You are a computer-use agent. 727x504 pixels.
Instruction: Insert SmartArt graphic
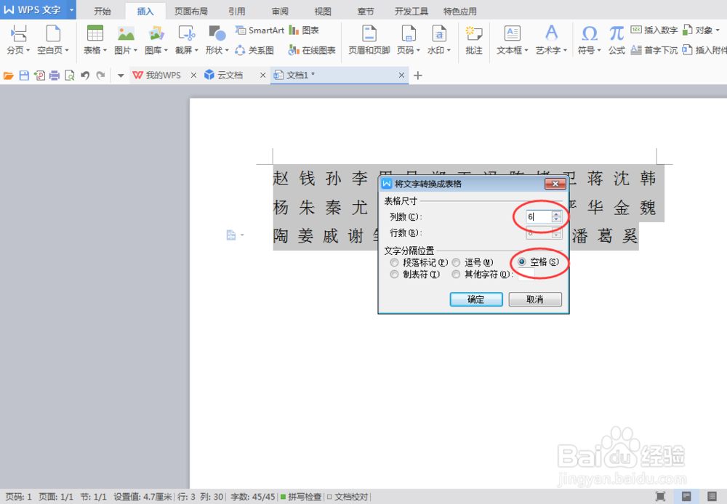point(260,30)
